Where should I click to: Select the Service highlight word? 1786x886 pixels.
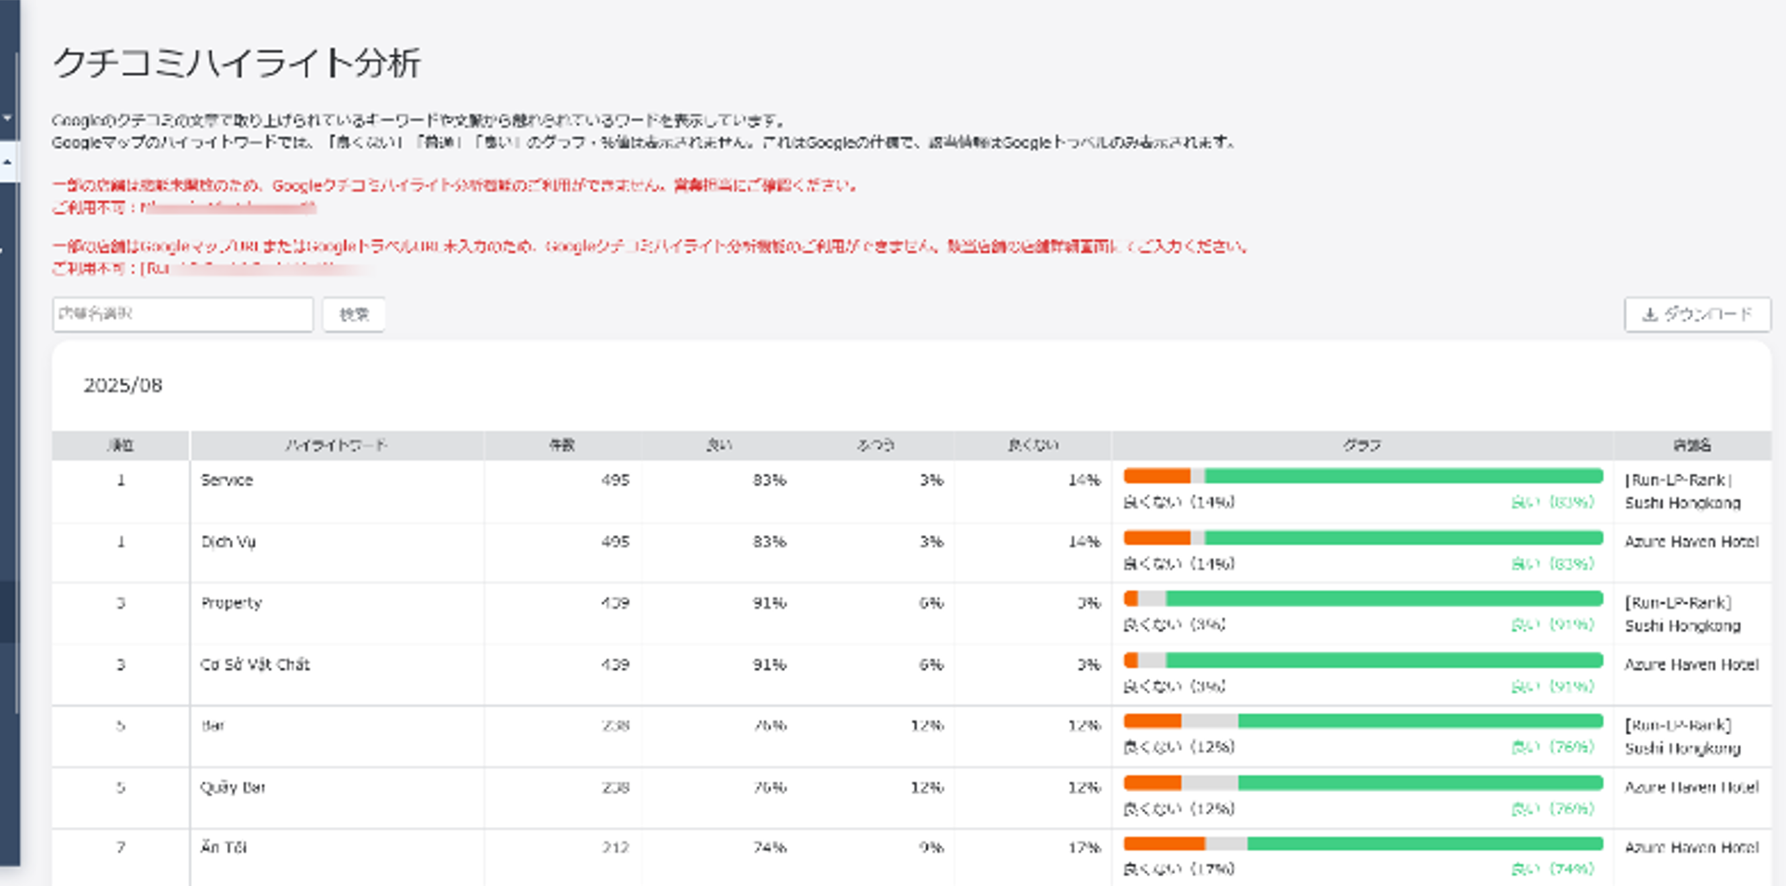tap(227, 480)
